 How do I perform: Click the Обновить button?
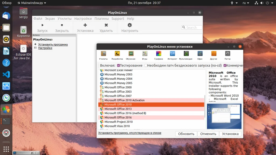186,134
